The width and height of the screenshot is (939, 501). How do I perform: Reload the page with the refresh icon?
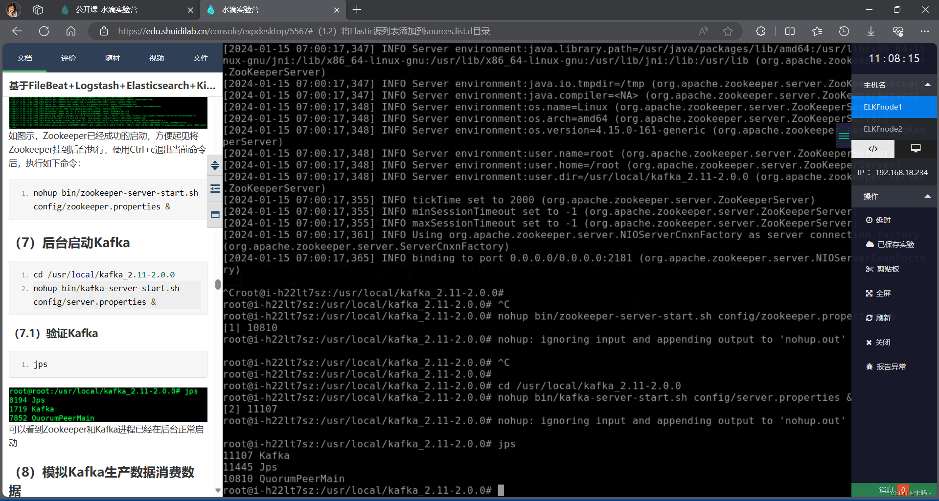tap(44, 31)
